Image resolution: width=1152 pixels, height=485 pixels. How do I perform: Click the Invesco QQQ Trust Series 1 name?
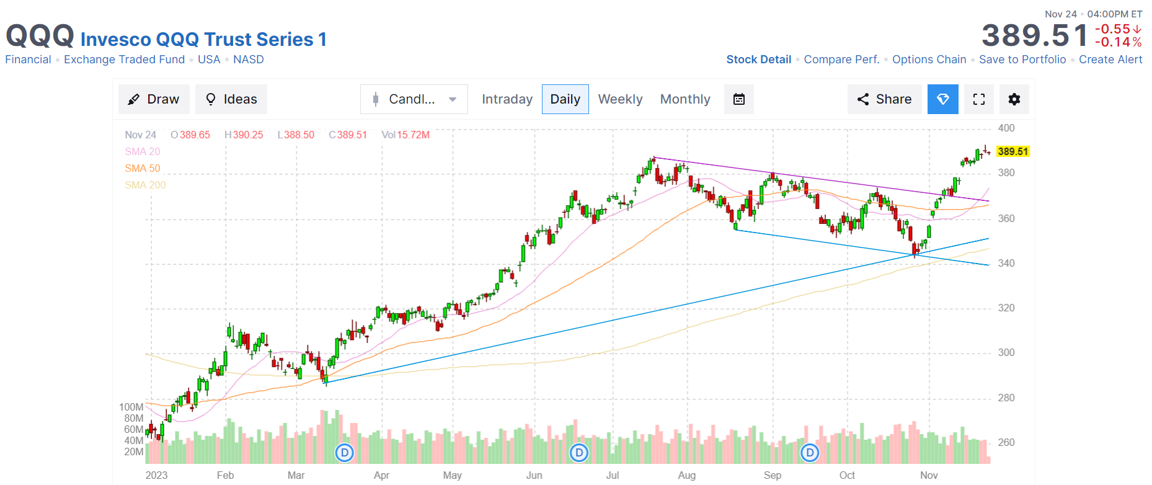coord(203,39)
